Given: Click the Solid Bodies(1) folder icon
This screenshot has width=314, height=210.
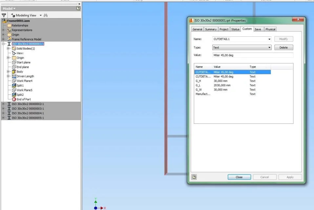Looking at the screenshot, I should [x=14, y=49].
